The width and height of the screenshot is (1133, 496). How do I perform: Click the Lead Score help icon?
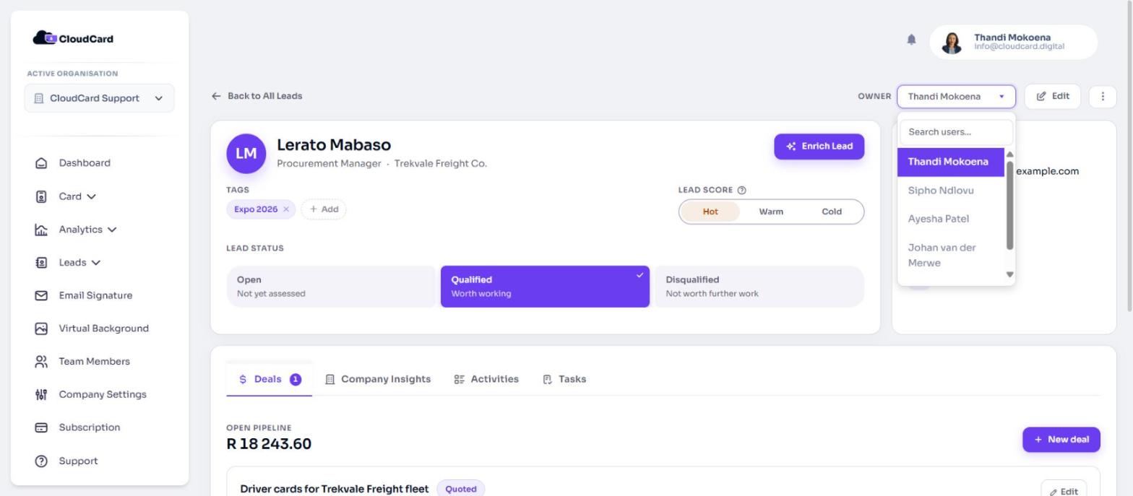741,190
